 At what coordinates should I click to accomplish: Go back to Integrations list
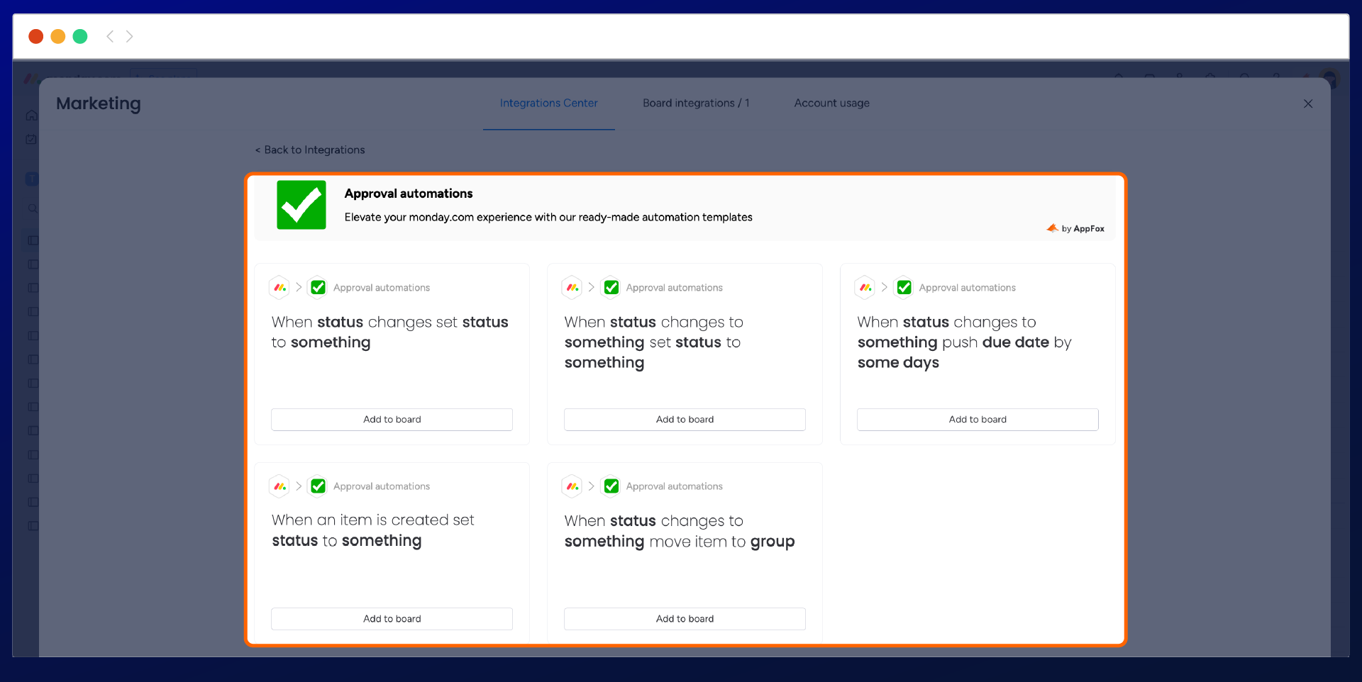tap(310, 150)
